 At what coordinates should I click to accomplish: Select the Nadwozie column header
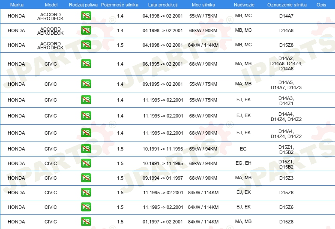244,5
